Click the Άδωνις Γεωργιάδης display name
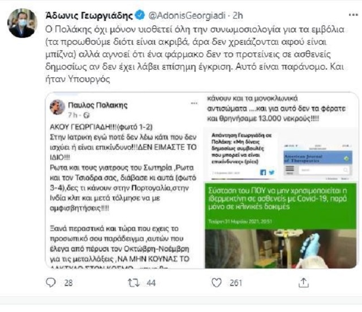Viewport: 362px width, 312px height. tap(89, 15)
